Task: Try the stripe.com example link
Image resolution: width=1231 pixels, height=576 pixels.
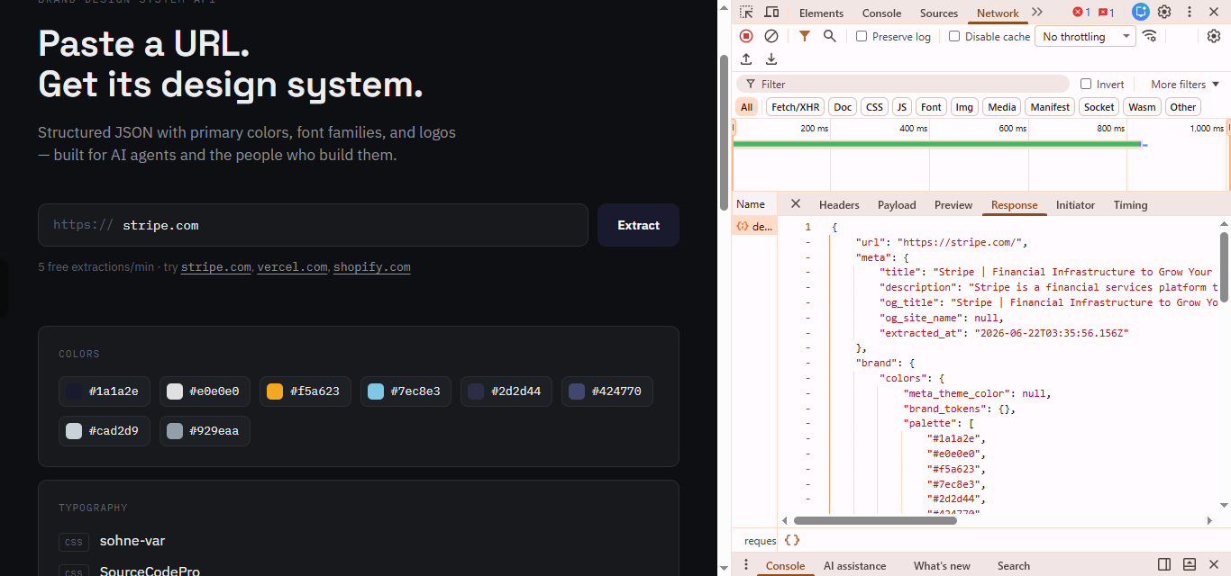Action: pos(216,267)
